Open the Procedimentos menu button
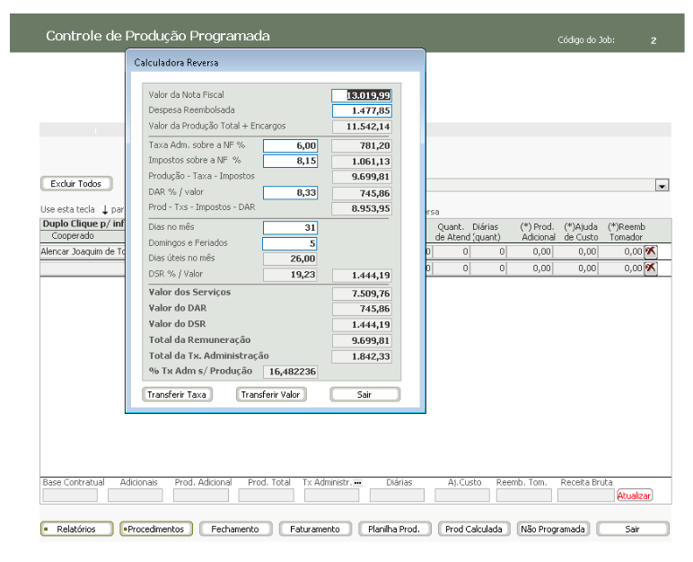Screen dimensions: 693x562 coord(154,529)
